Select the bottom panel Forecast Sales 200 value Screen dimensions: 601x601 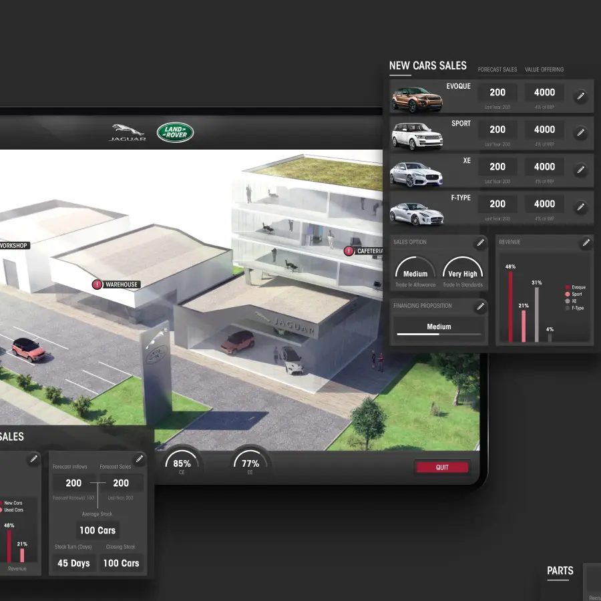(x=121, y=483)
